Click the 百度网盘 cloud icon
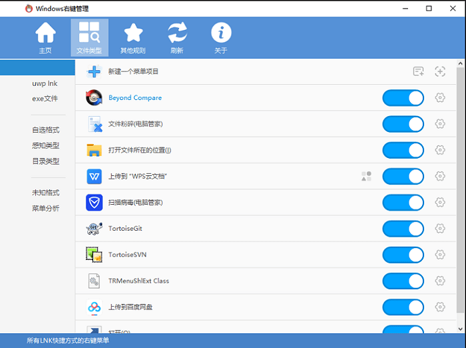The image size is (466, 348). point(95,307)
